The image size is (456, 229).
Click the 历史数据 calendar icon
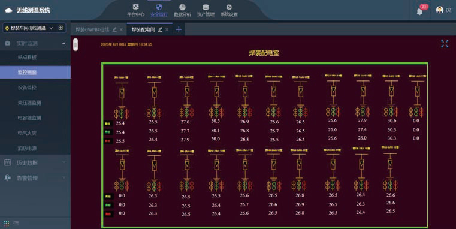8,162
